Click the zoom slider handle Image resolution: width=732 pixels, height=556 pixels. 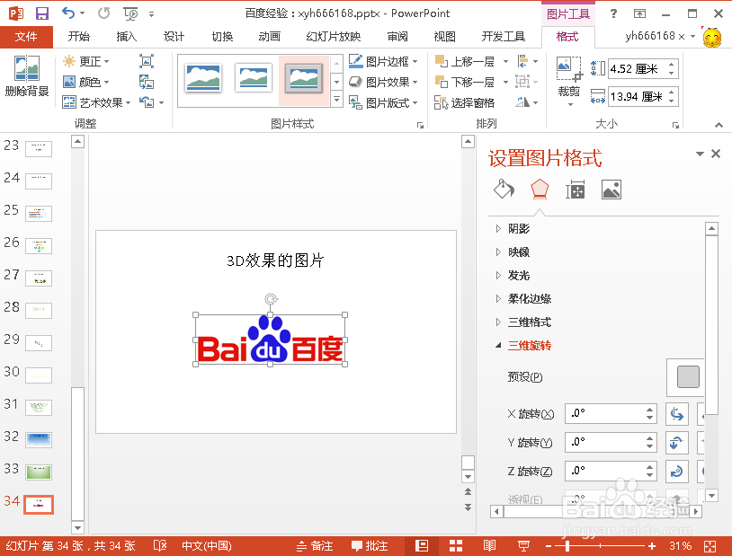tap(567, 546)
